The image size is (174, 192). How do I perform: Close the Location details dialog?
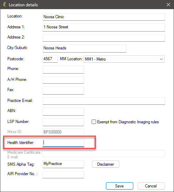click(168, 5)
